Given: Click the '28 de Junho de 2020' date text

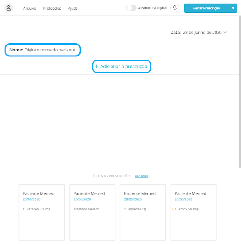Looking at the screenshot, I should (202, 32).
